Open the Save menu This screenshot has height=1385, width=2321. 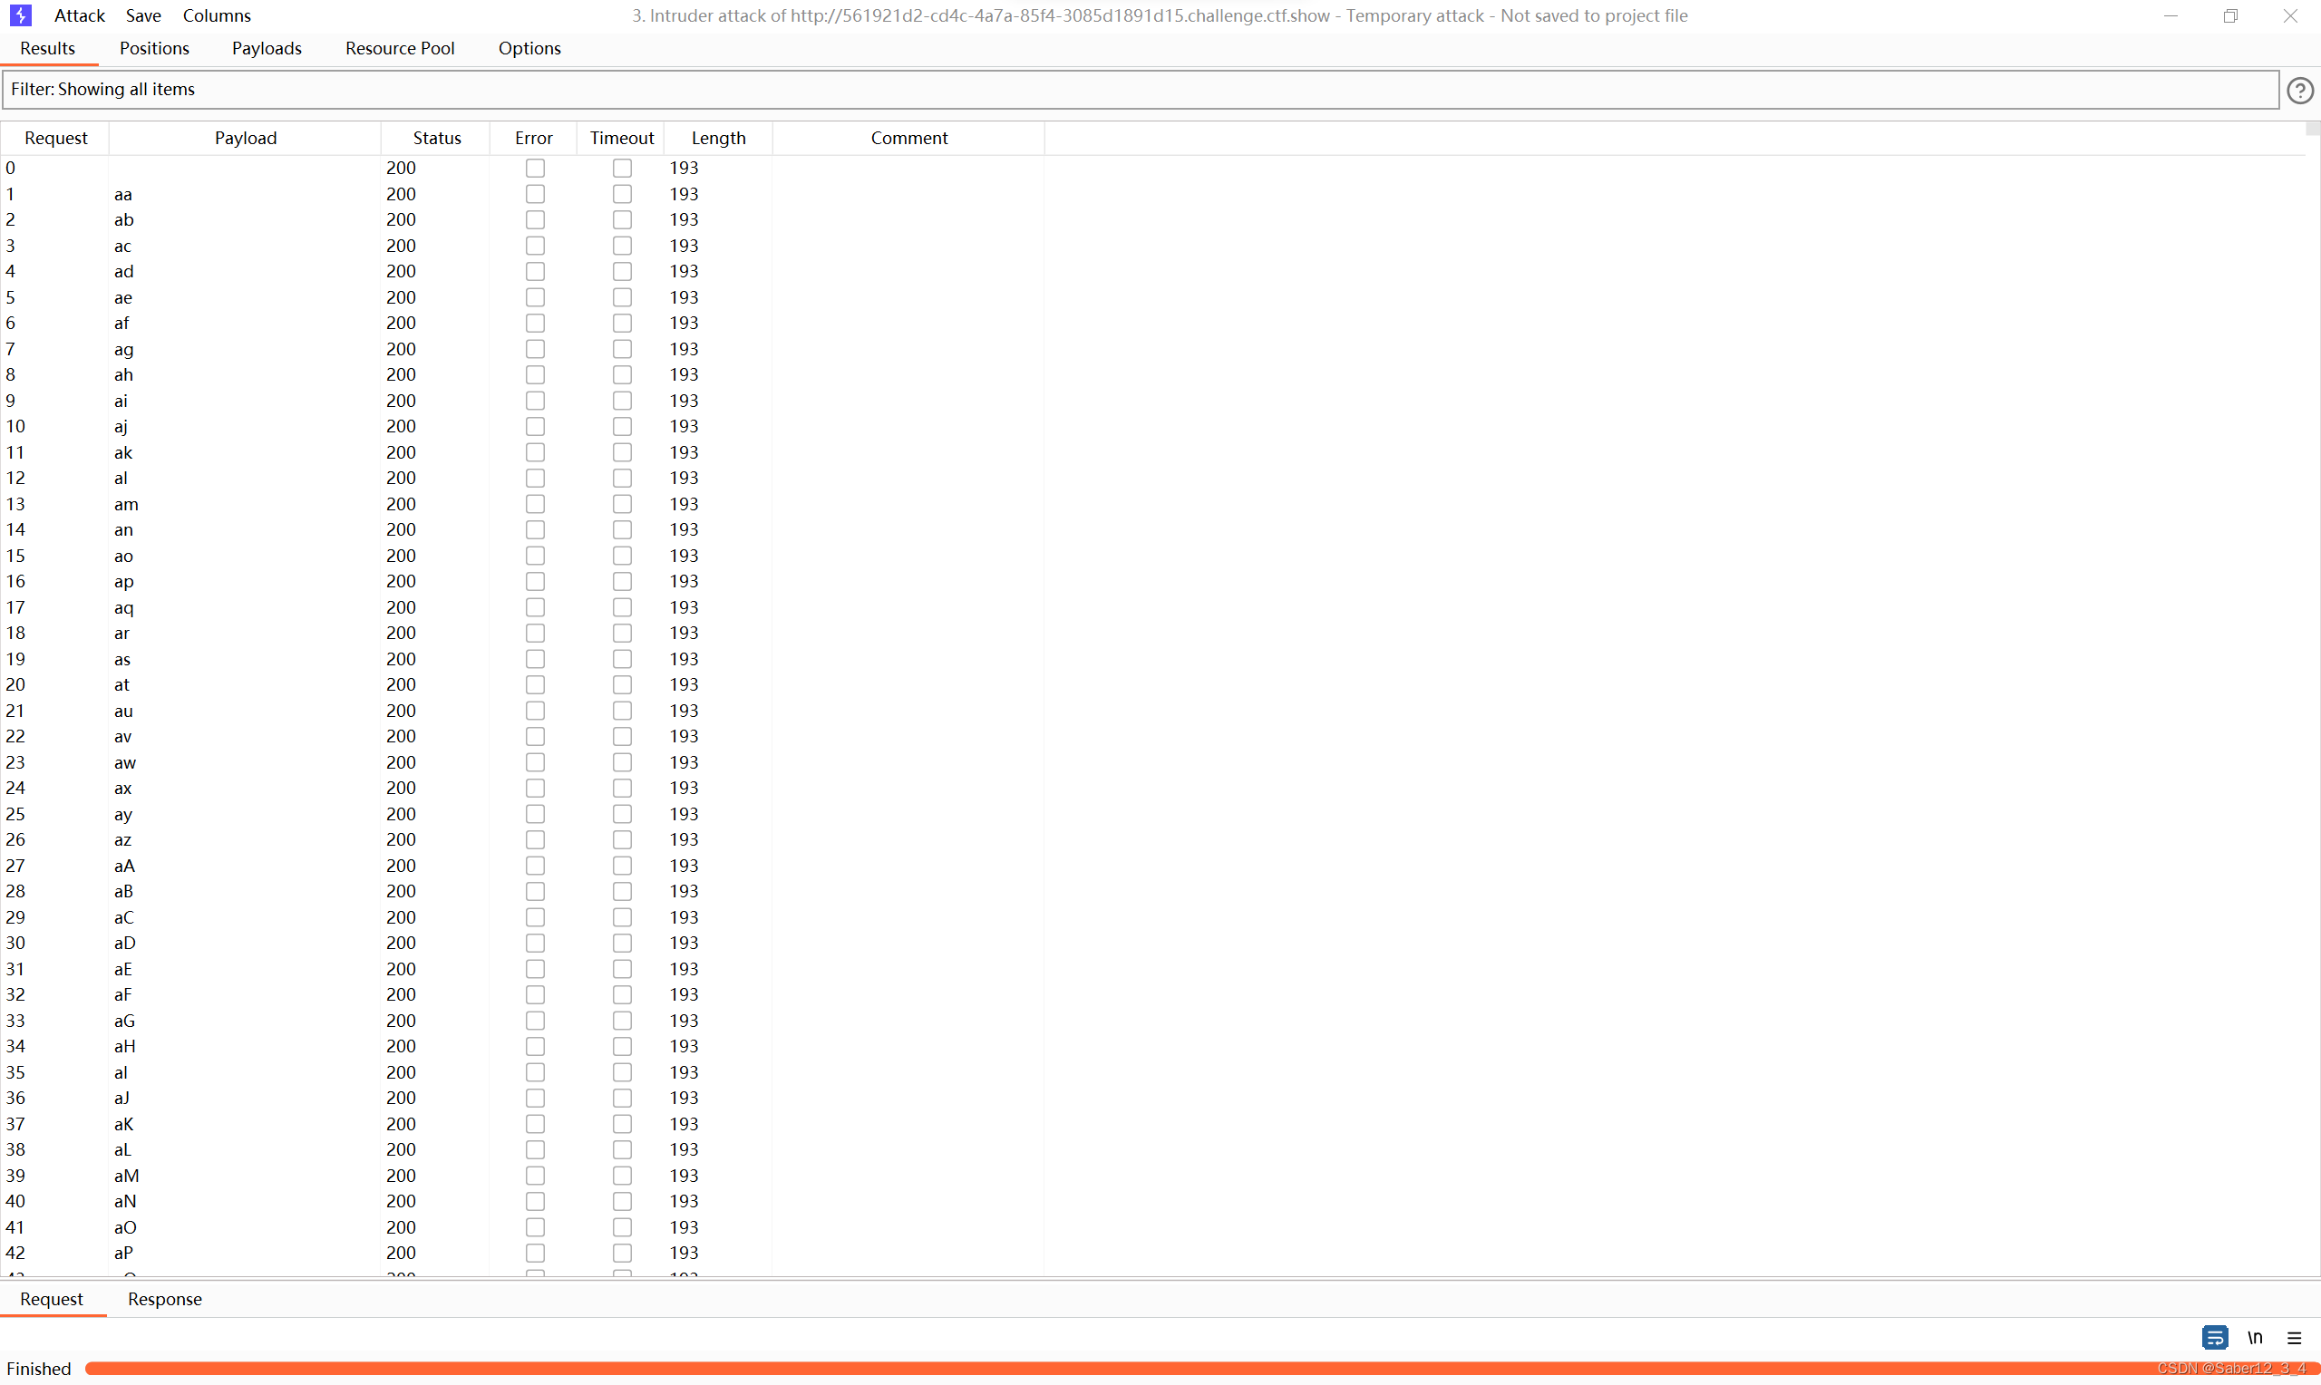tap(142, 16)
